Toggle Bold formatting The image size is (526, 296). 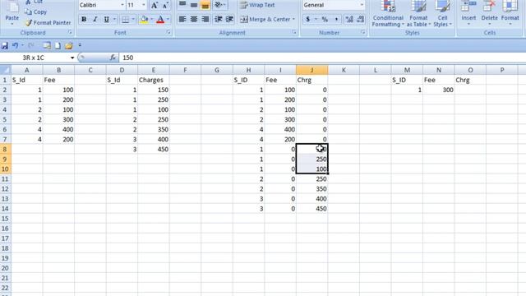pyautogui.click(x=84, y=19)
